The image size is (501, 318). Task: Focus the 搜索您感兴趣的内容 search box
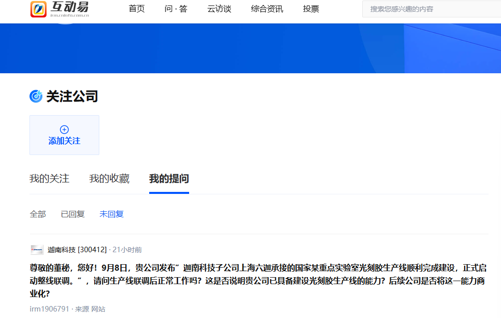[x=431, y=9]
